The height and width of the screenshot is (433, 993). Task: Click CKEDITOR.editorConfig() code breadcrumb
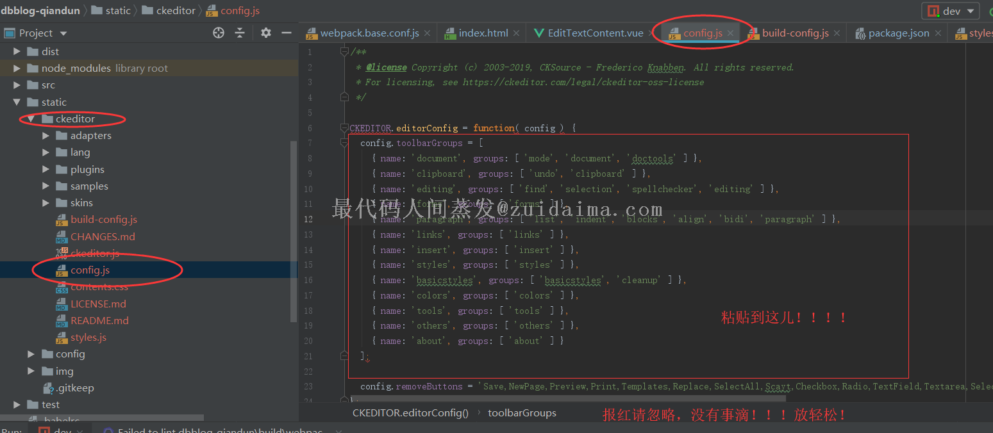click(410, 413)
